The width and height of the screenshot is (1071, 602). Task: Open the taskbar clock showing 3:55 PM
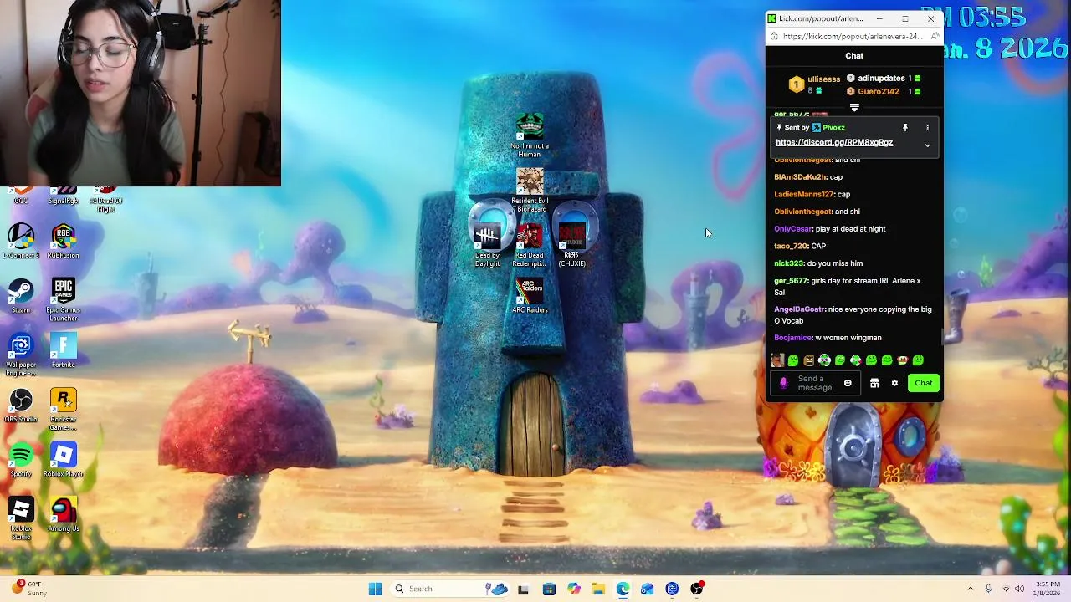coord(1048,589)
